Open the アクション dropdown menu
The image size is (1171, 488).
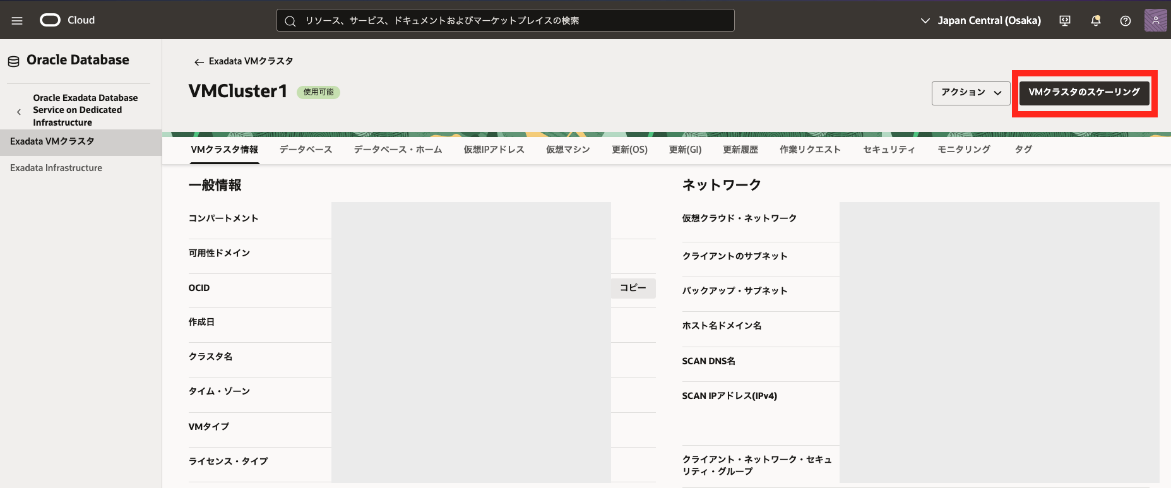tap(970, 93)
